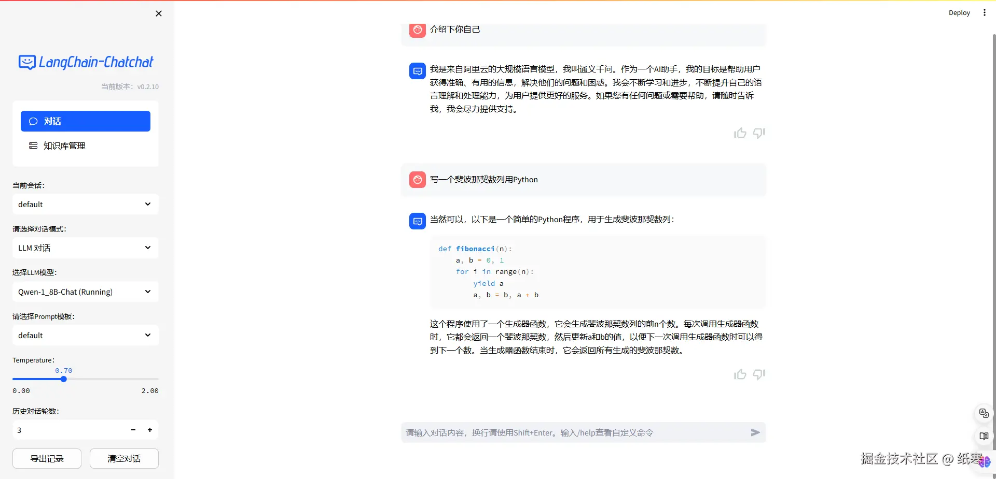Click the colorful brain icon at bottom right
Screen dimensions: 996x479
coord(985,461)
